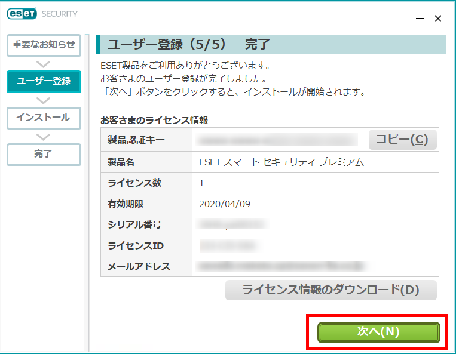This screenshot has height=354, width=456.
Task: Click the heading ユーザー登録（5/5） 完了
Action: coord(188,44)
